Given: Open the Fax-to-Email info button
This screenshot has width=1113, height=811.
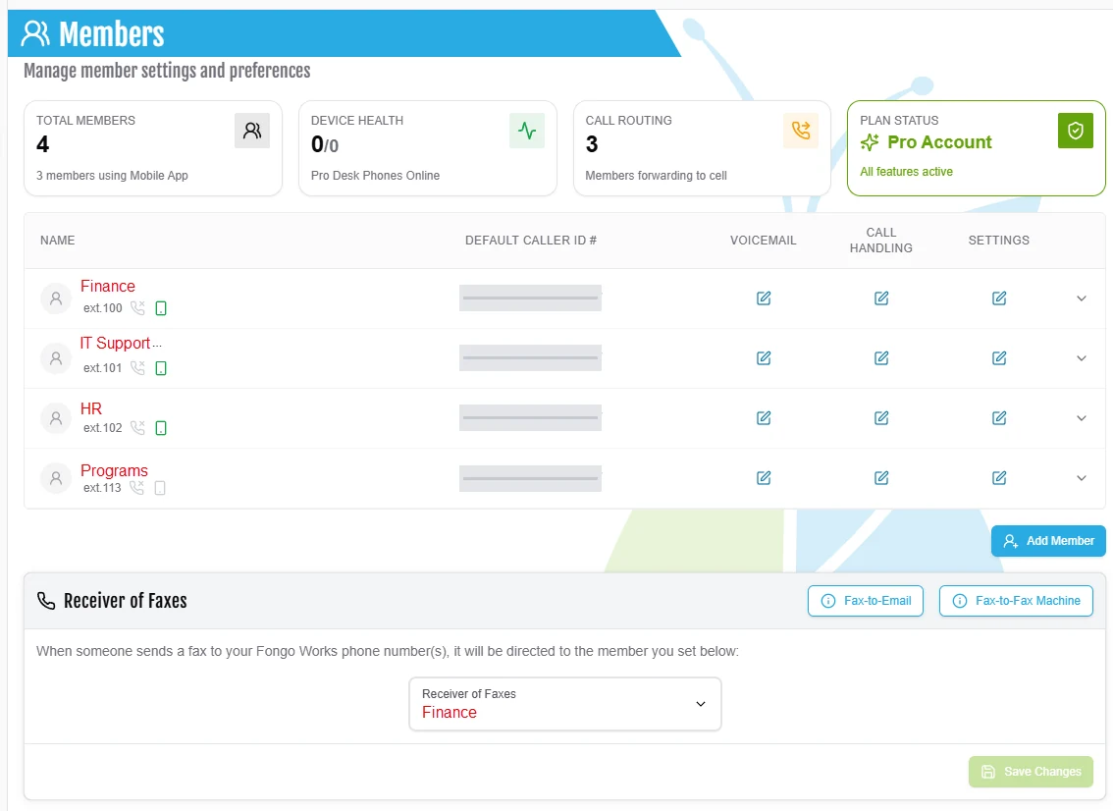Looking at the screenshot, I should 866,601.
